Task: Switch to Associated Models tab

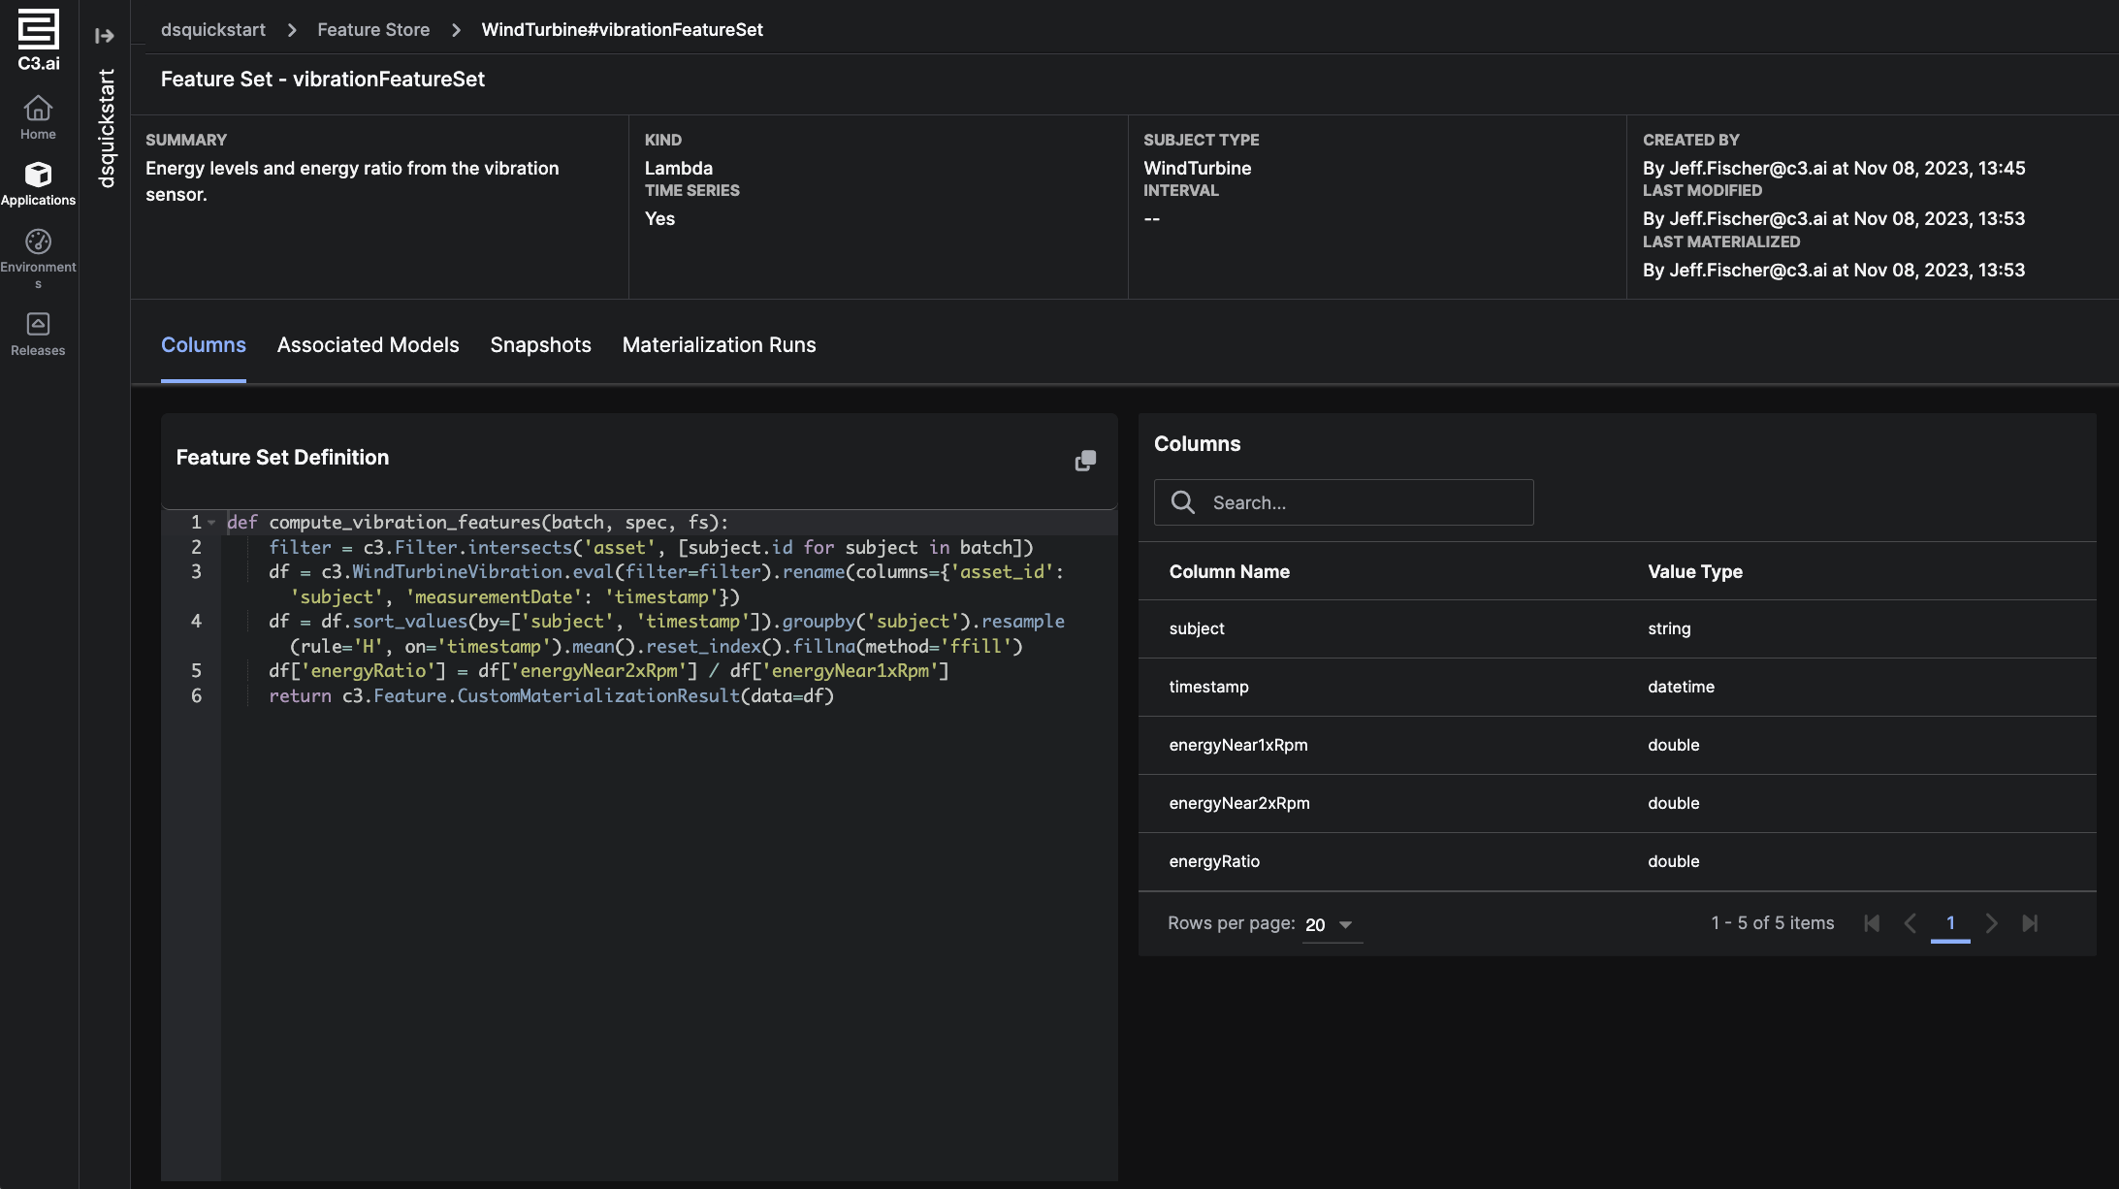Action: click(369, 345)
